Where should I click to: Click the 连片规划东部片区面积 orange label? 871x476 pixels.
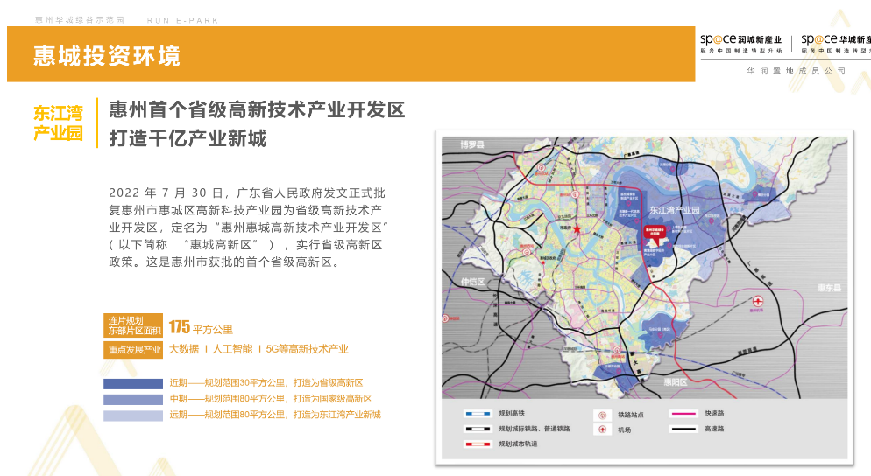tap(133, 326)
